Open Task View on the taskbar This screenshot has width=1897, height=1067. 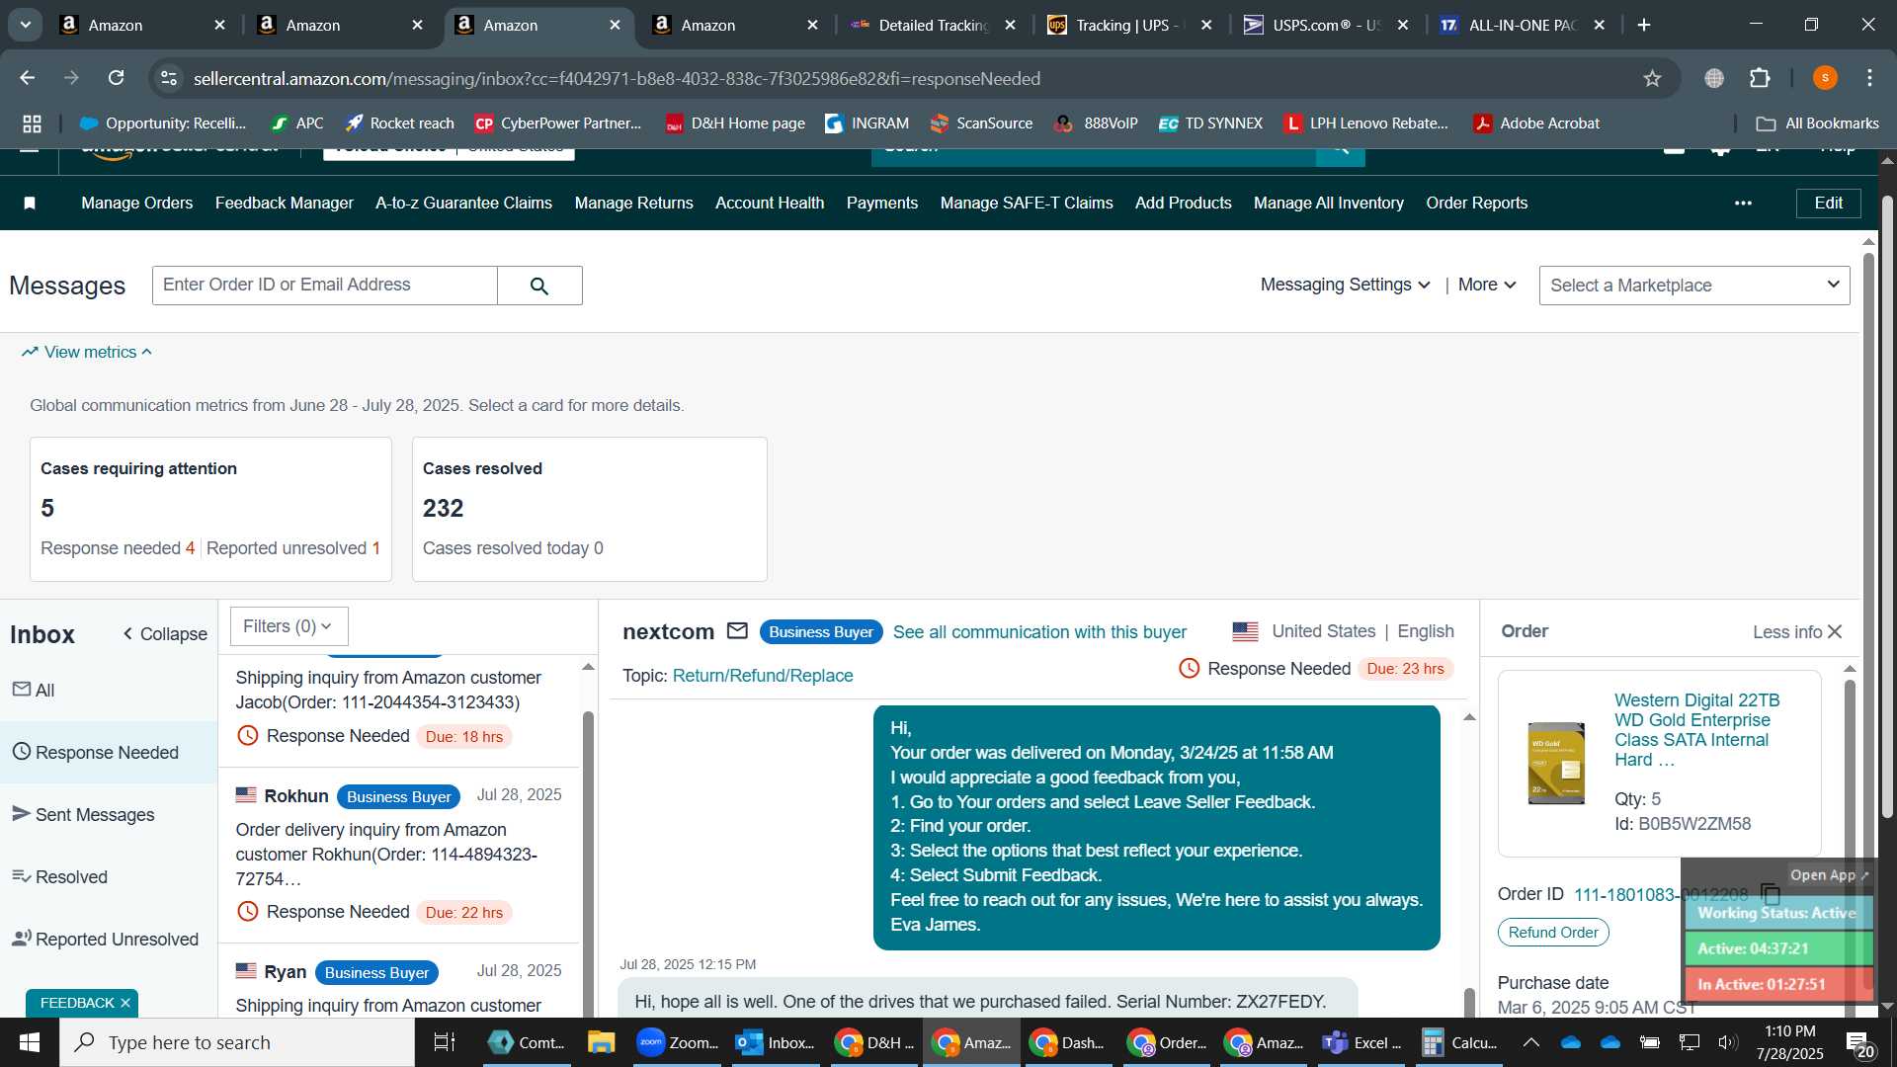[445, 1042]
